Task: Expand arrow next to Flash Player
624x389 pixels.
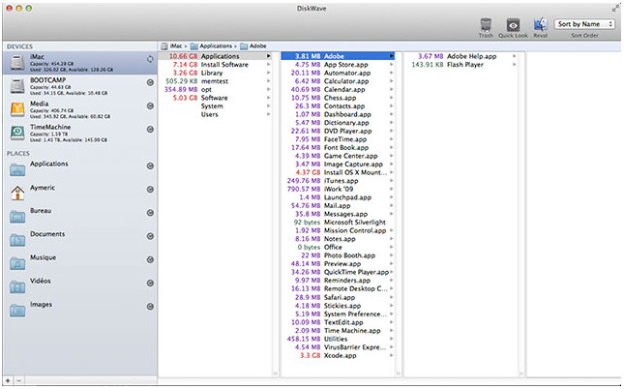Action: (514, 65)
